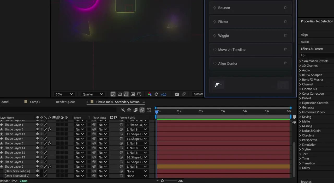Click the Effects & Presets search field
Viewport: 334px width, 183px height.
click(316, 55)
